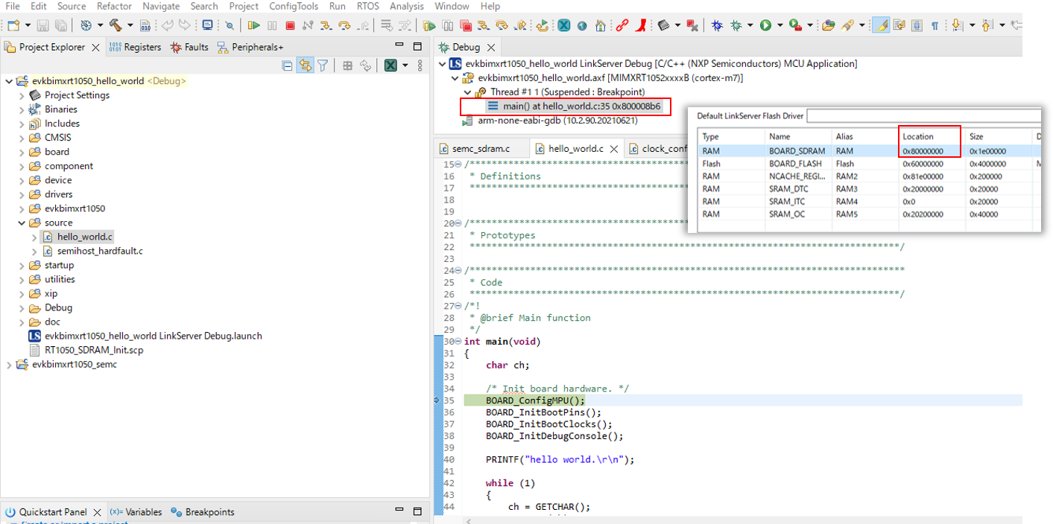Open the dropdown arrow next to build hammer
Viewport: 1053px width, 524px height.
[x=129, y=25]
